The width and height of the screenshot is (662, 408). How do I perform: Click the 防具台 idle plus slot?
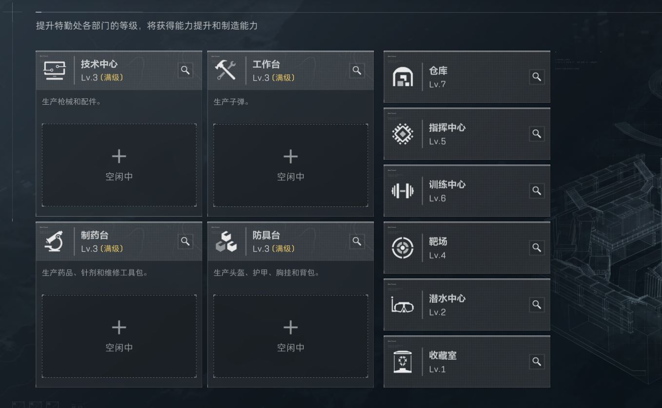(x=291, y=336)
